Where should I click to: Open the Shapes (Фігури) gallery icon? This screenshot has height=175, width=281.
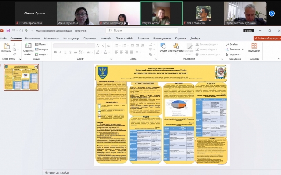tap(163, 46)
